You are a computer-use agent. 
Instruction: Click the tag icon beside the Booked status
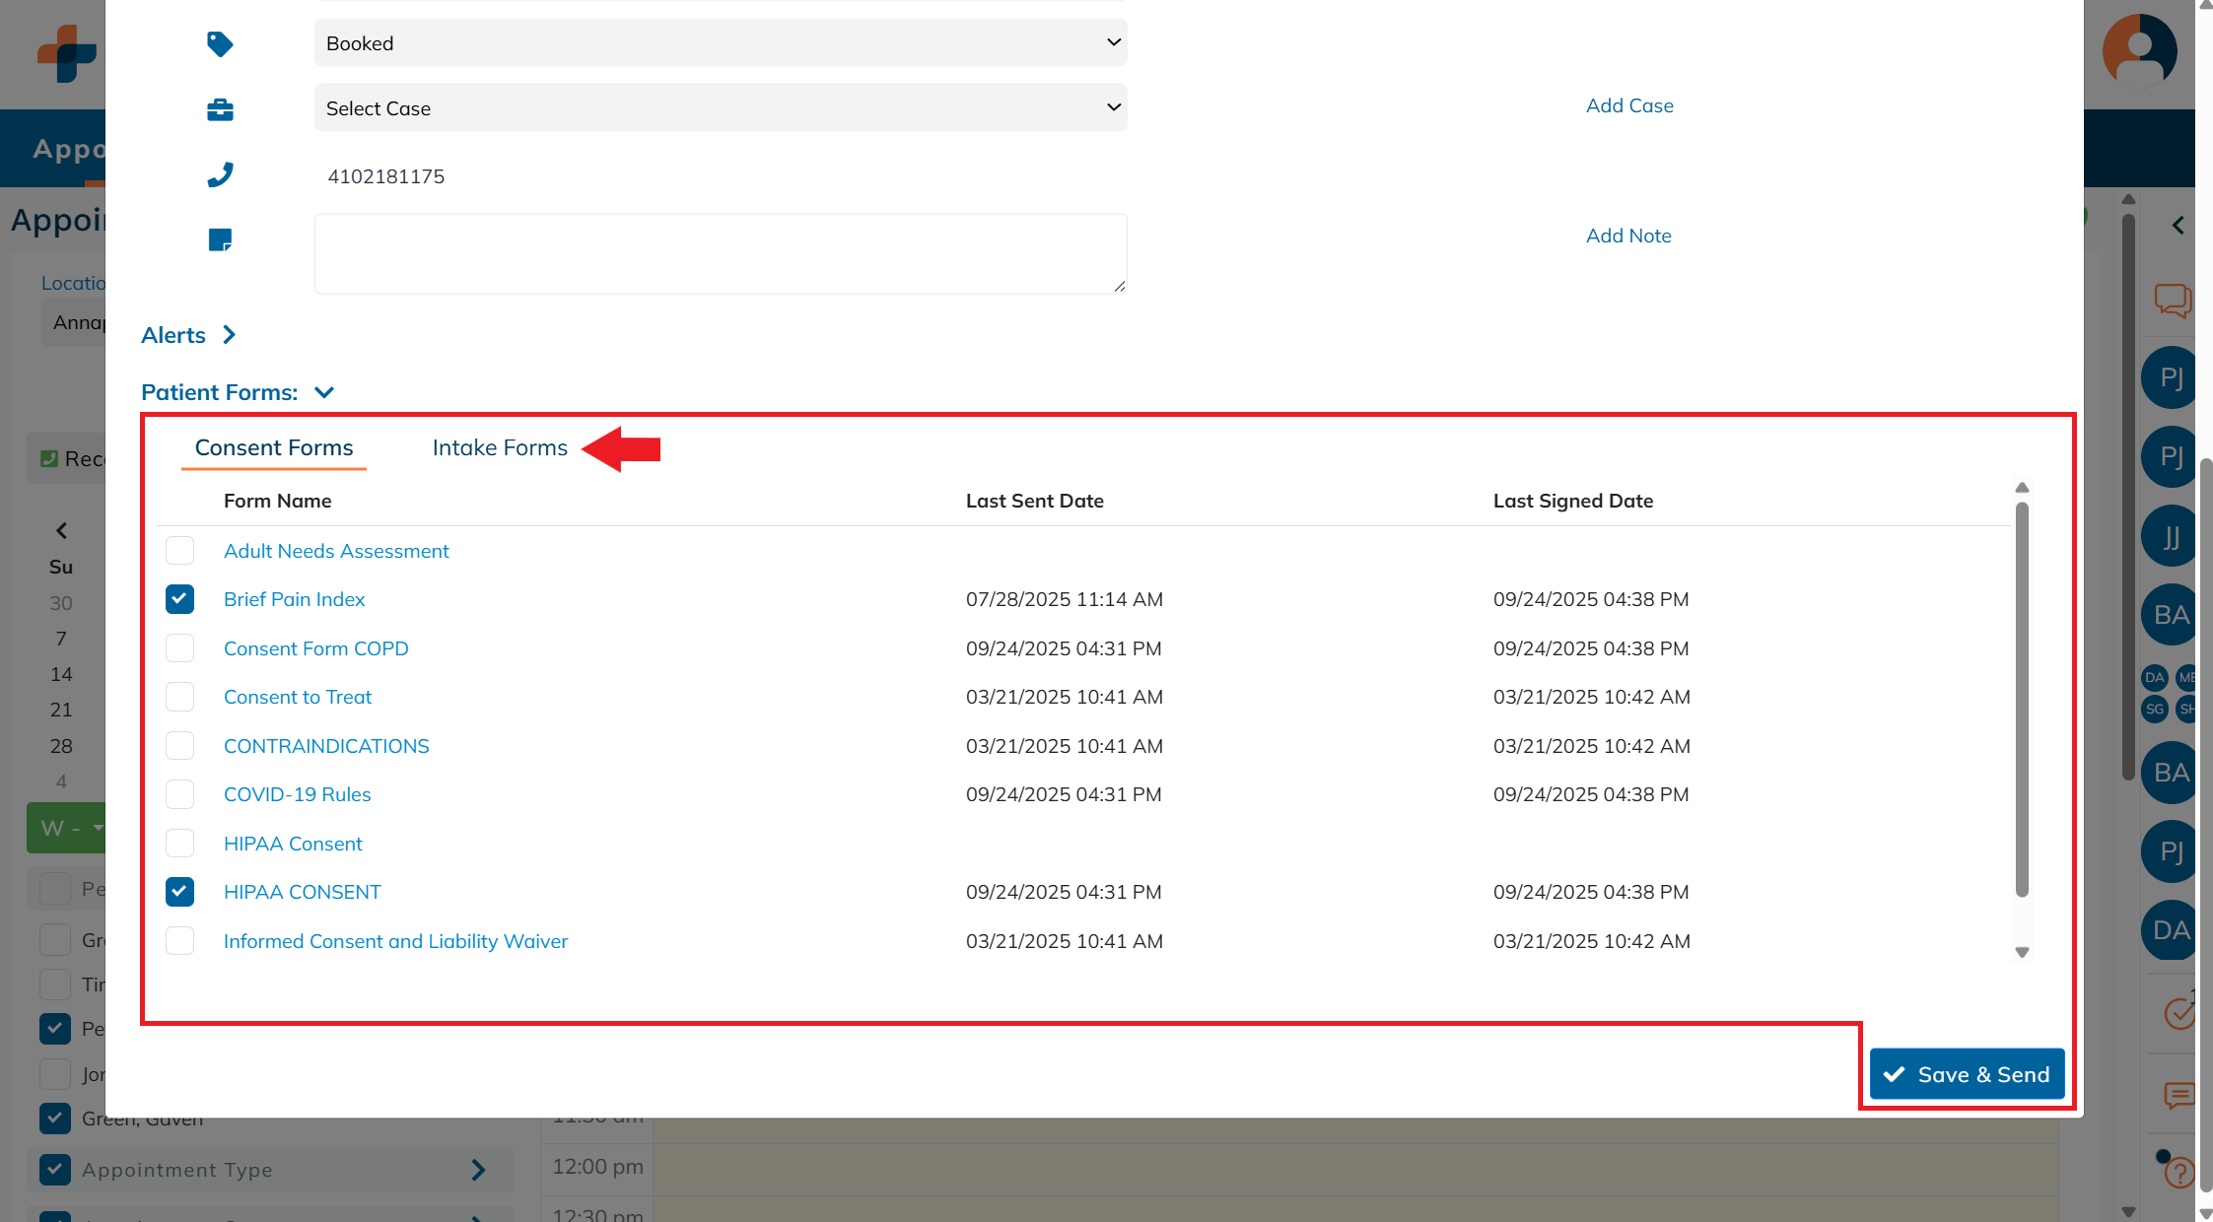pyautogui.click(x=221, y=42)
